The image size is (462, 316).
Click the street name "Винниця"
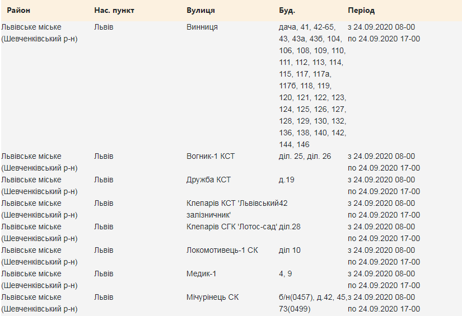(x=202, y=27)
